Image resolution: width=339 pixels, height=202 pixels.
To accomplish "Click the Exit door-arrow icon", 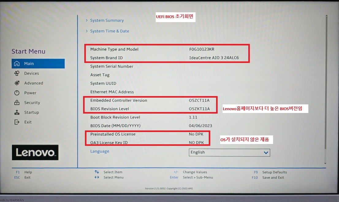I will pos(17,122).
